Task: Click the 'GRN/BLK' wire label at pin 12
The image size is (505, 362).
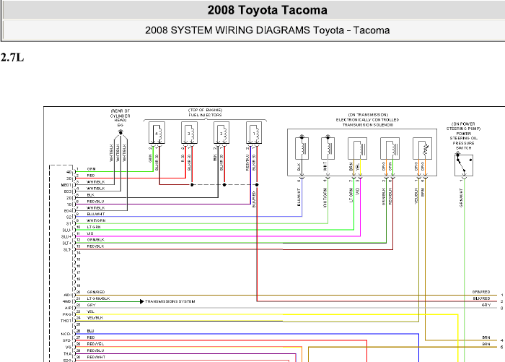Action: [x=96, y=240]
